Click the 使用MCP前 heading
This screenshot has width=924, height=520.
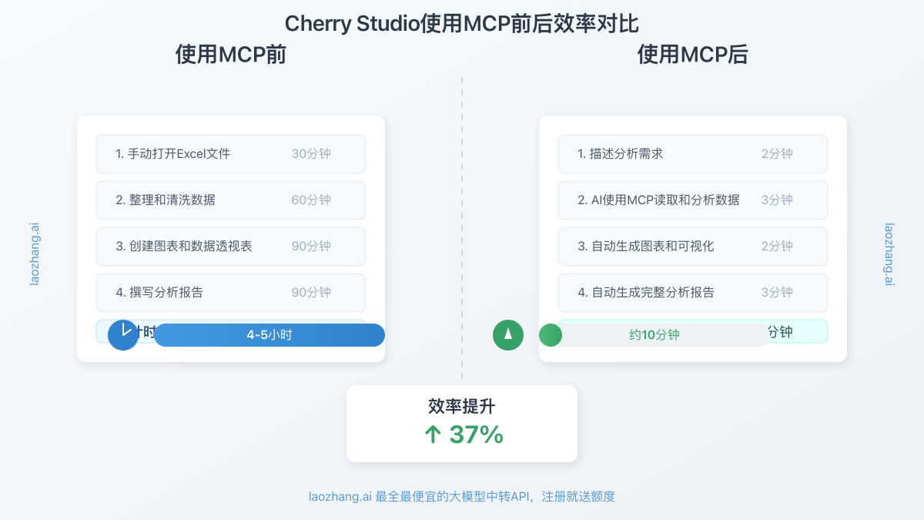click(231, 55)
